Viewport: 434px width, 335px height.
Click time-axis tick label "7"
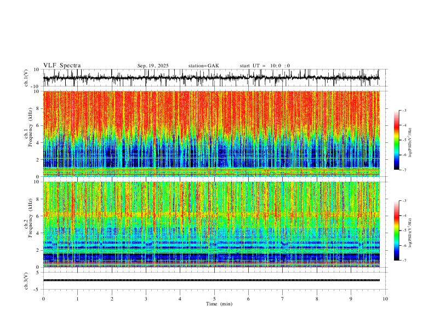tap(283, 299)
